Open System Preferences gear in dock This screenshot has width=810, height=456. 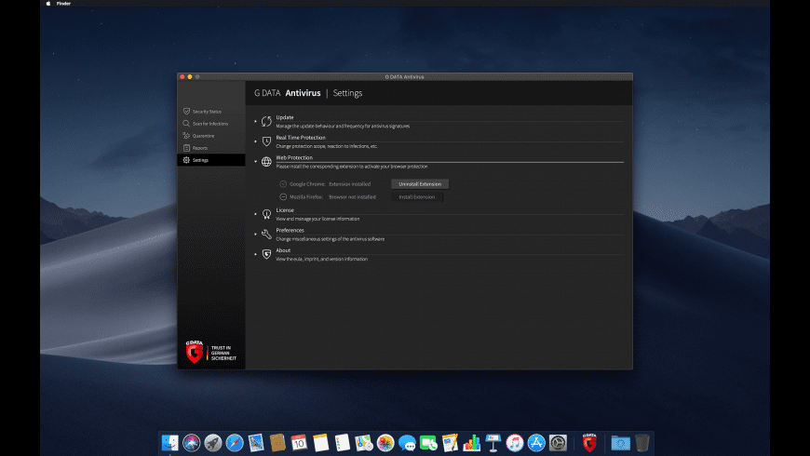pos(558,443)
